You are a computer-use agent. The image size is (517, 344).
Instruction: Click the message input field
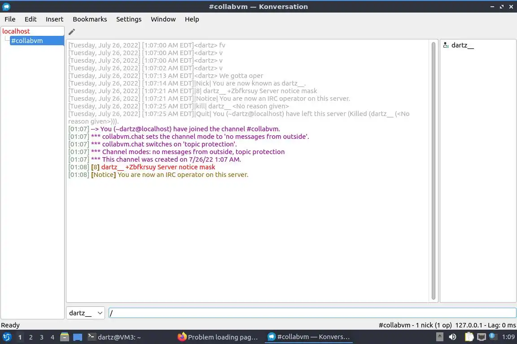(x=312, y=313)
